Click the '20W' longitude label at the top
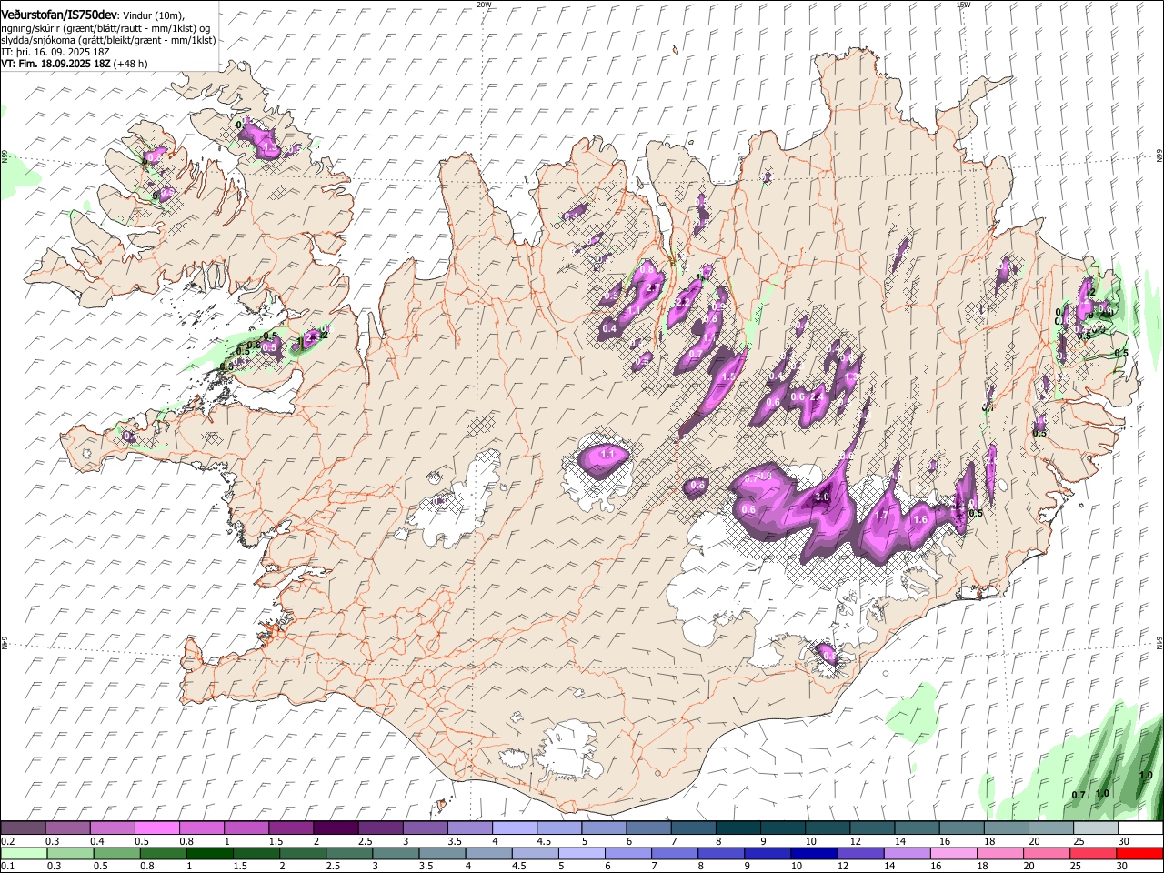 pos(484,5)
